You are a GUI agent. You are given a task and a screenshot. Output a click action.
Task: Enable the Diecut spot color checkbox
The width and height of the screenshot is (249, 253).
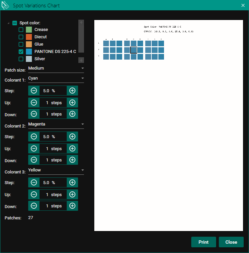pos(21,37)
